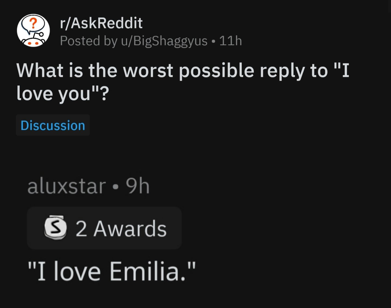Visit the u/BigShaggyus profile
This screenshot has height=308, width=391.
click(x=164, y=41)
